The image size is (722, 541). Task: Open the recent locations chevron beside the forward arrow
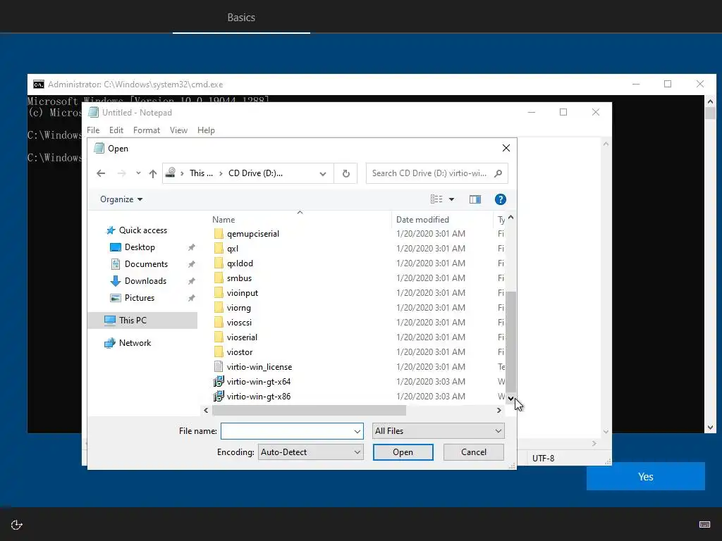coord(138,173)
